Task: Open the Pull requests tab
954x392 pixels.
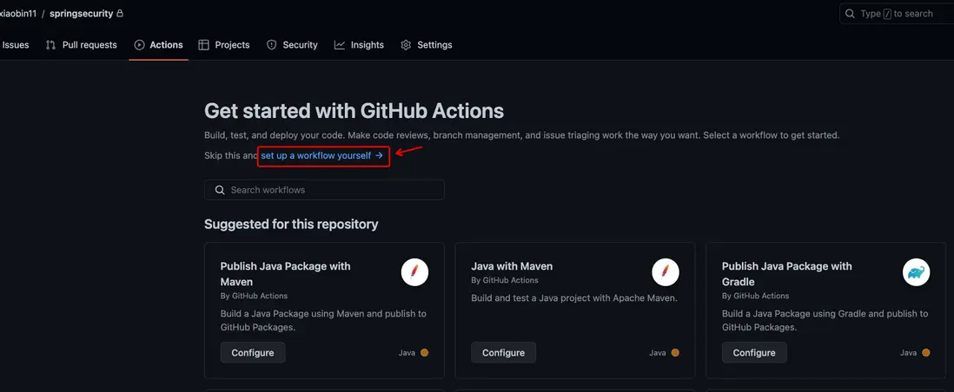Action: 81,45
